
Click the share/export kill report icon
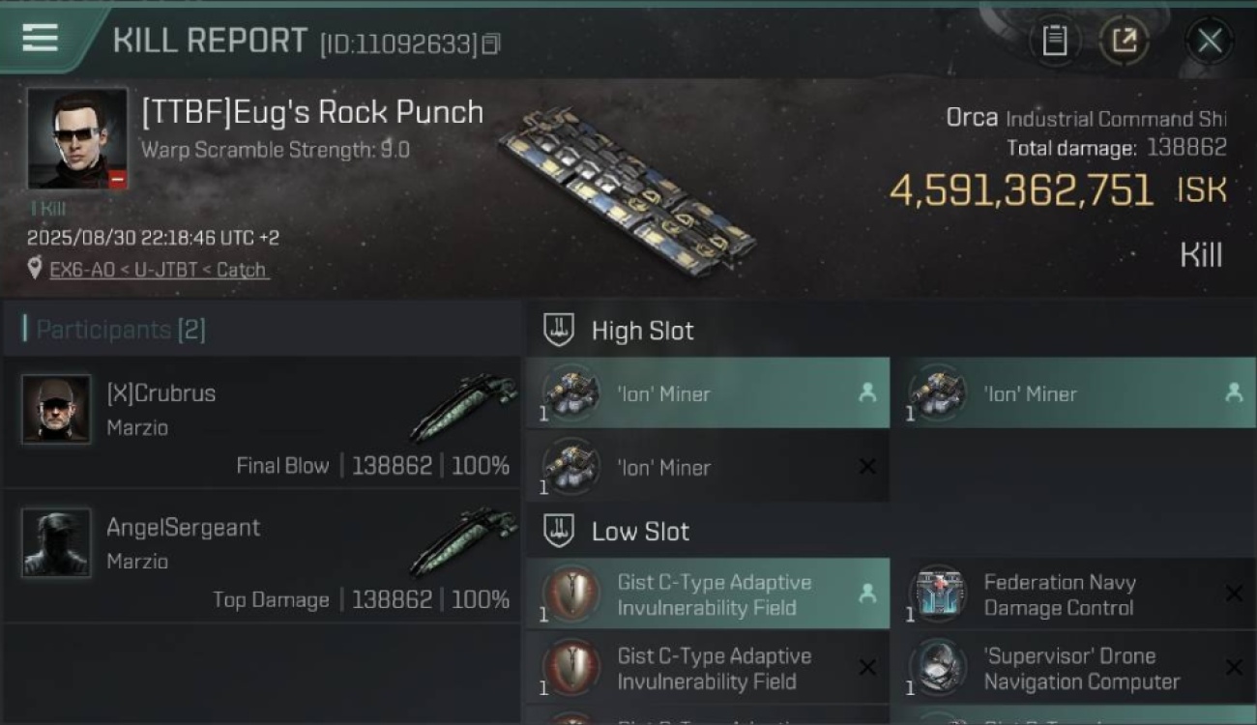(1124, 41)
